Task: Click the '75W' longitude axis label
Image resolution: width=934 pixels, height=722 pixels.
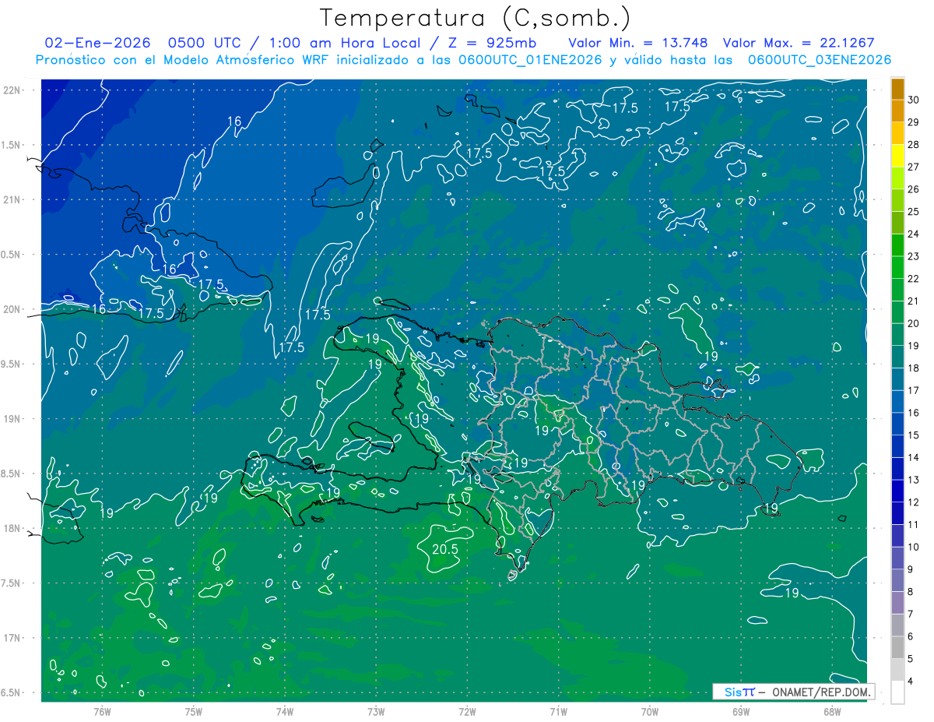Action: pyautogui.click(x=194, y=711)
